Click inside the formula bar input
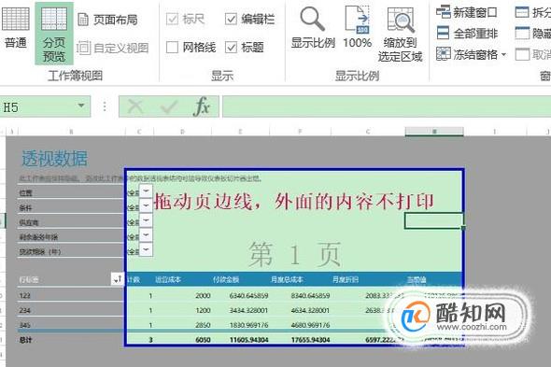551x367 pixels. [x=387, y=106]
